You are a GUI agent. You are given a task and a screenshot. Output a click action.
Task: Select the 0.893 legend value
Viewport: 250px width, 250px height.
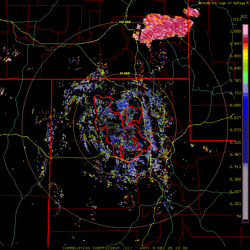tap(235, 56)
